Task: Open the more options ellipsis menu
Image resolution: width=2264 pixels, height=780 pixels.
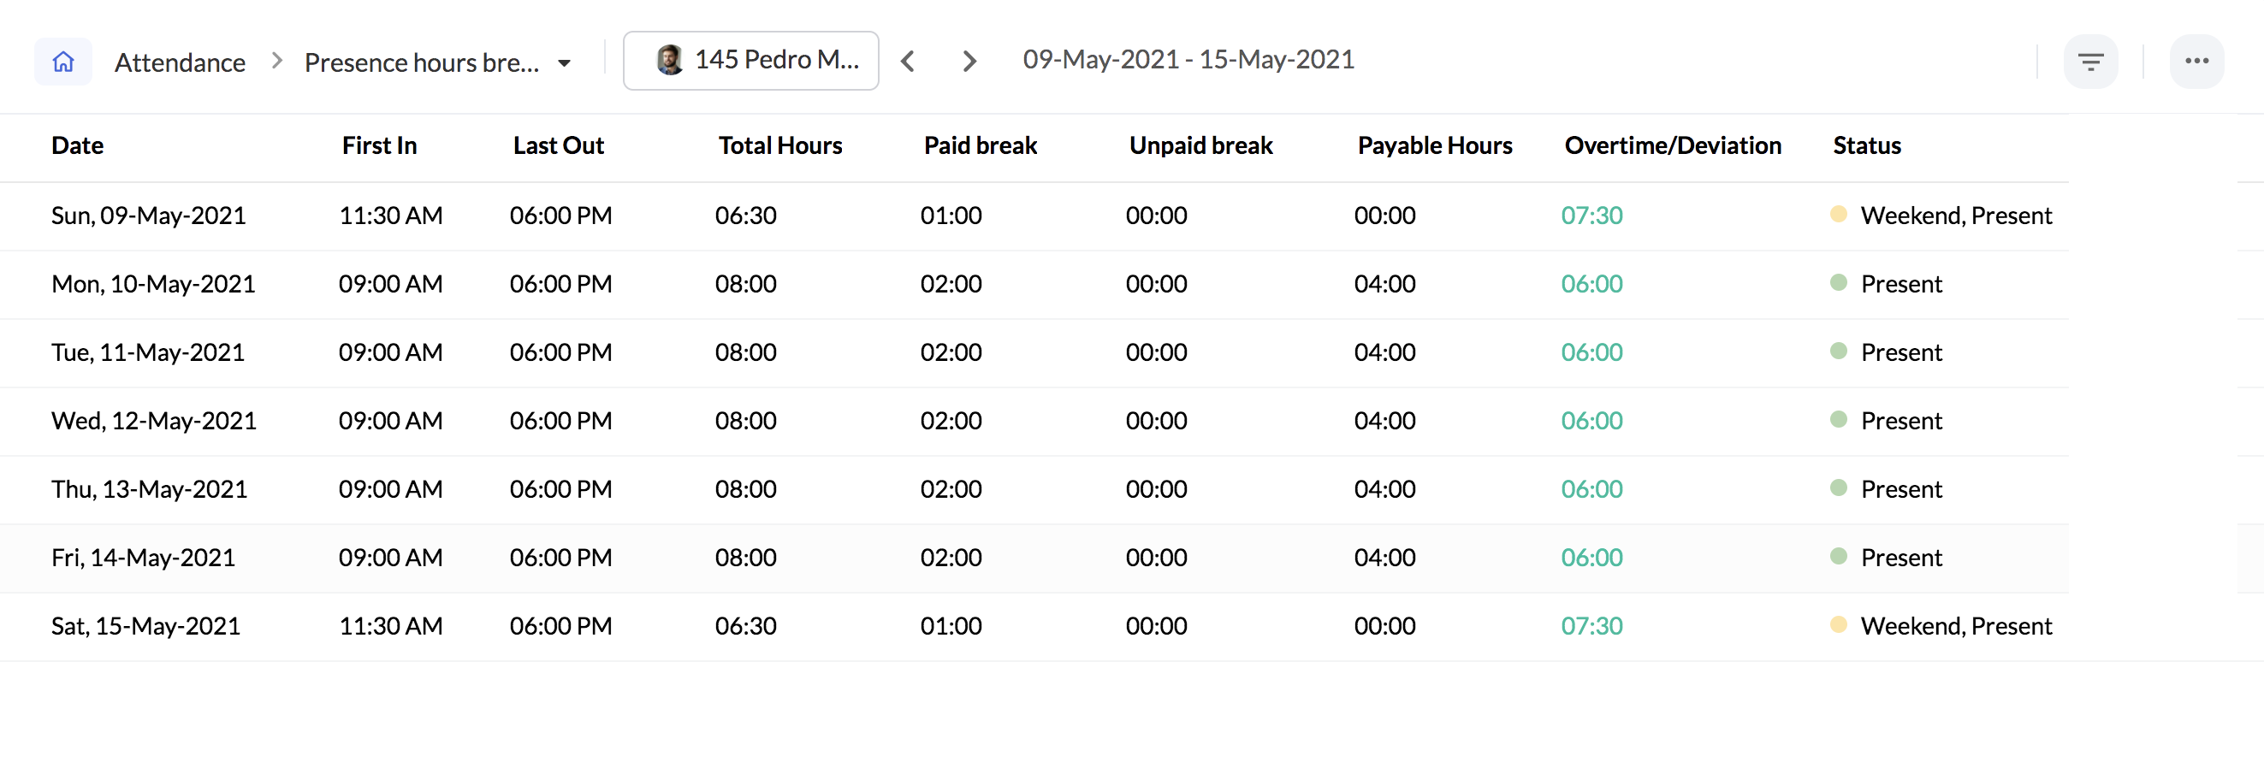Action: click(x=2196, y=62)
